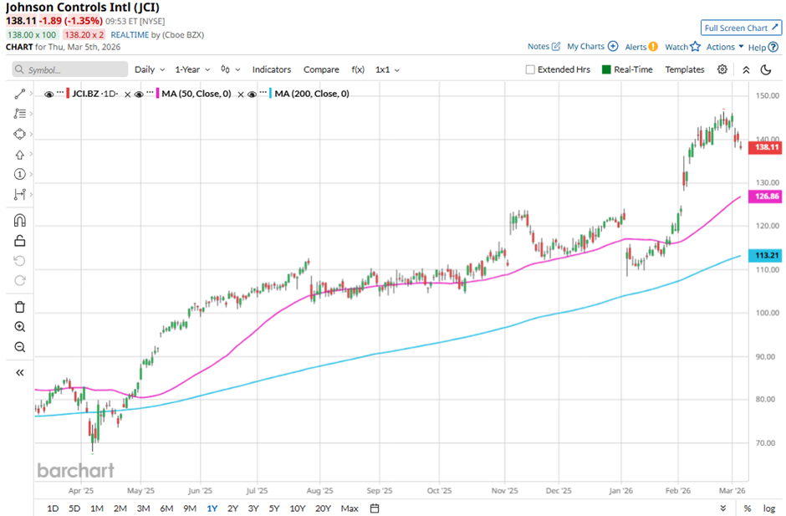The height and width of the screenshot is (516, 786).
Task: Select the trend line drawing tool
Action: coord(20,94)
